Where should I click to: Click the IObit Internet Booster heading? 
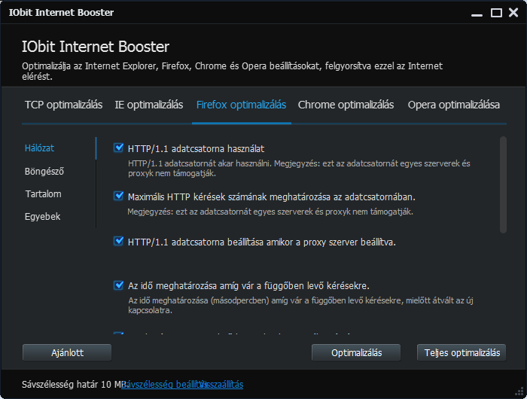[x=96, y=47]
